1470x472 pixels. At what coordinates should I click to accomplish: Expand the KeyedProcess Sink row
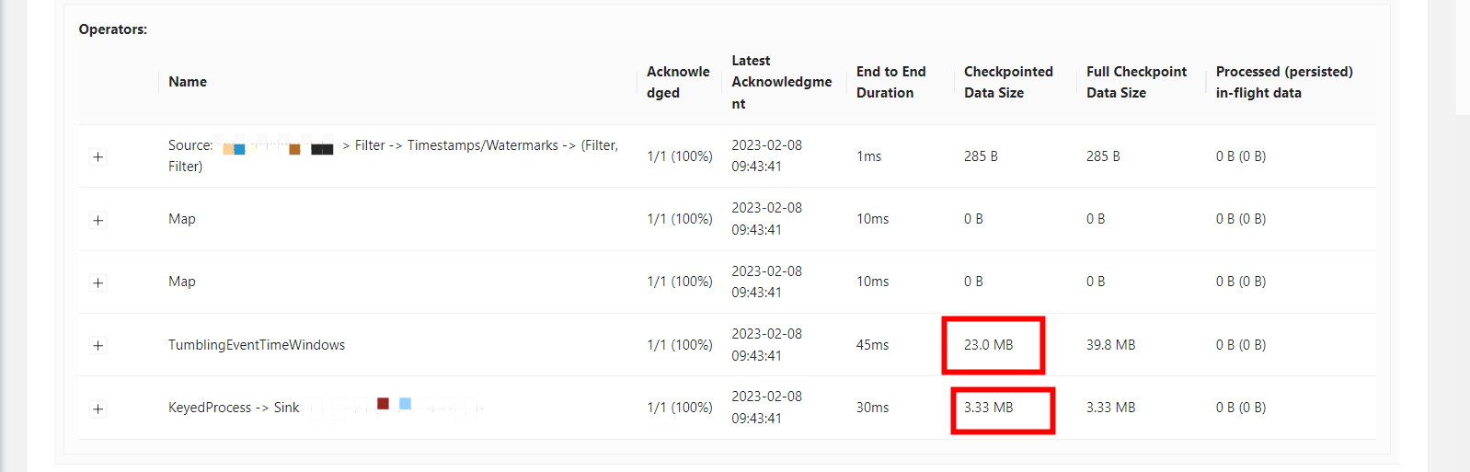click(x=98, y=409)
